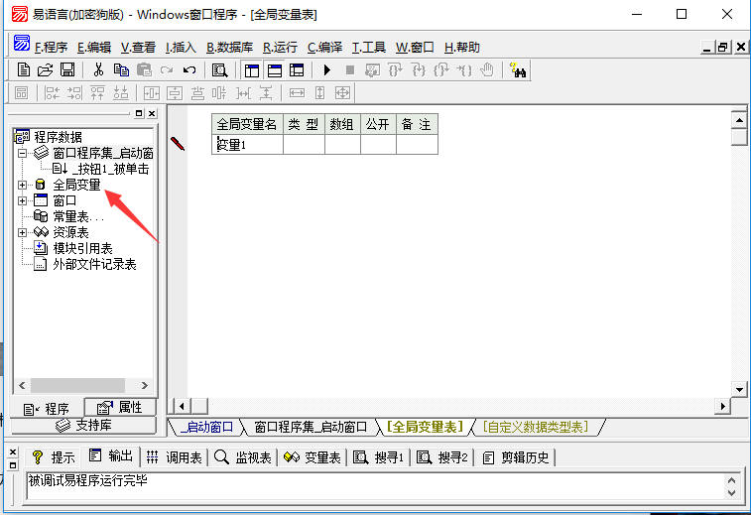Viewport: 751px width, 515px height.
Task: Click the align right edges icon
Action: point(74,93)
